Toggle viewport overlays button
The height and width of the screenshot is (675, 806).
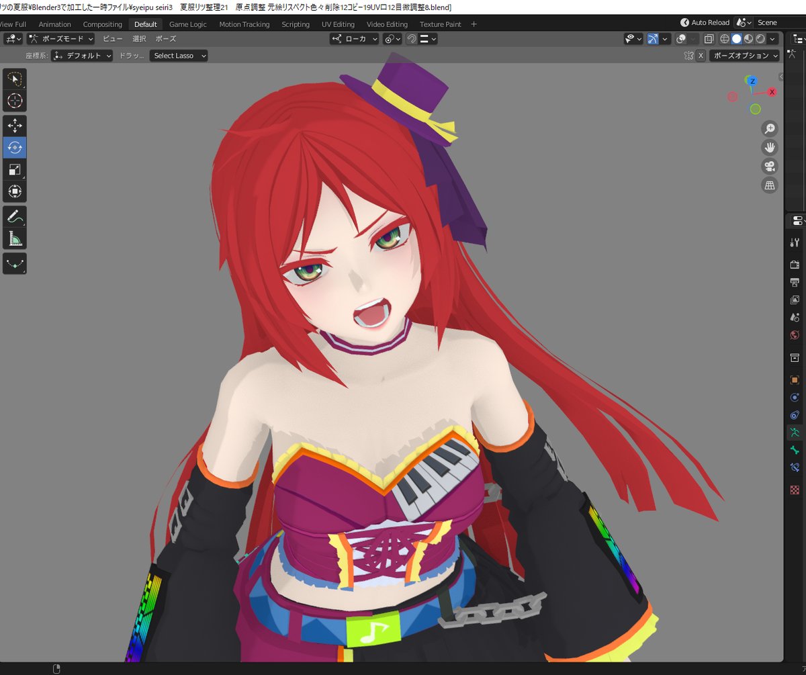point(681,39)
